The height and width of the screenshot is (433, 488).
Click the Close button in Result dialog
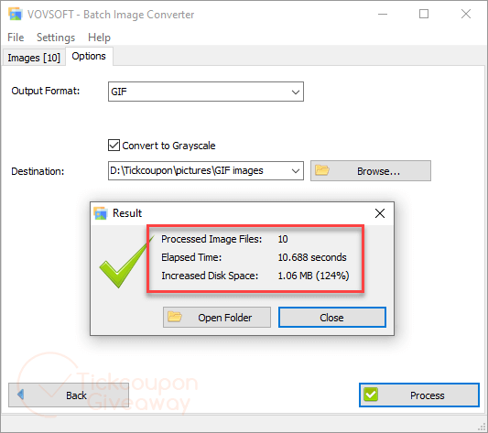click(332, 318)
